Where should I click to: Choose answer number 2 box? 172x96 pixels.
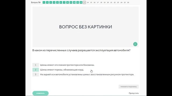(x=36, y=70)
